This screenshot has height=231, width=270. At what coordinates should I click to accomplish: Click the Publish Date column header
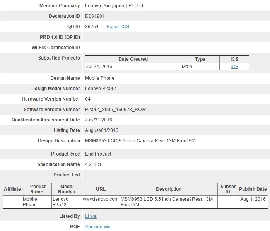pos(253,189)
